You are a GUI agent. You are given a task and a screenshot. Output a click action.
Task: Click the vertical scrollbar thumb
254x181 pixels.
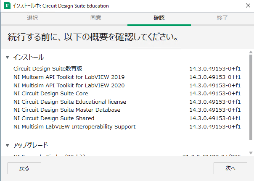(251, 97)
